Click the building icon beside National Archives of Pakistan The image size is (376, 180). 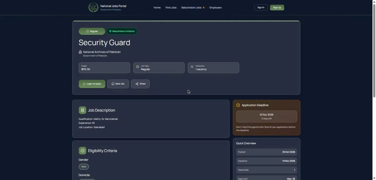(80, 52)
